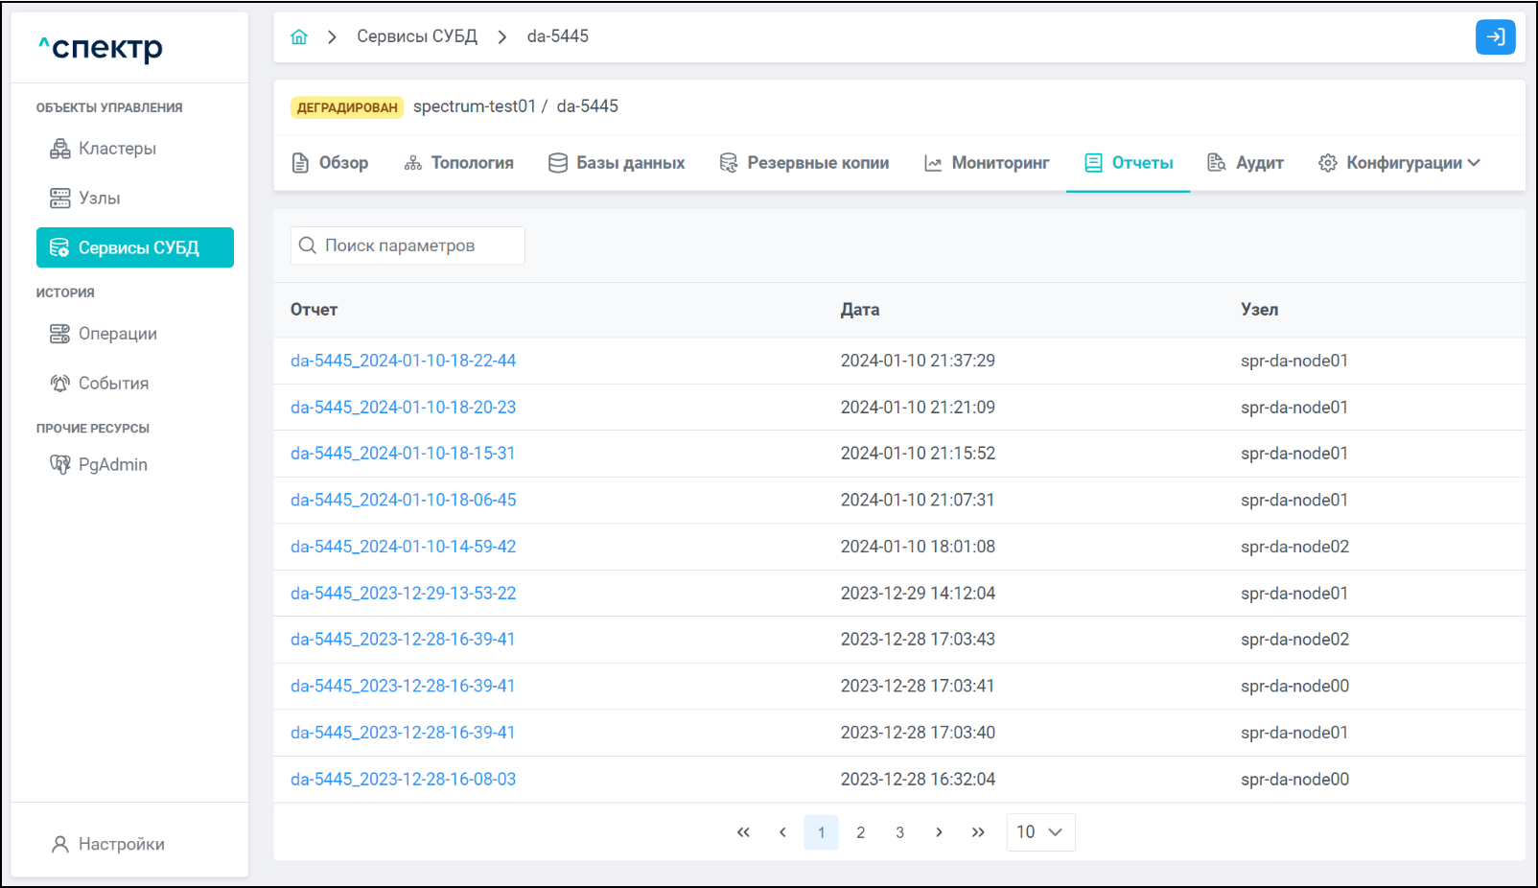The image size is (1538, 888).
Task: Open the page size selector showing 10
Action: point(1039,832)
